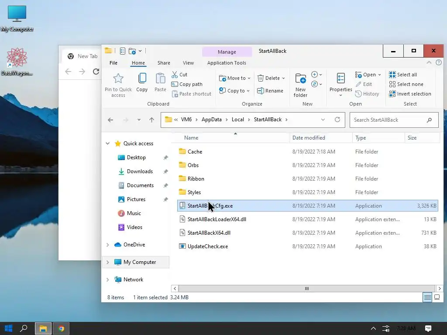Open Explorer help question mark icon

click(x=438, y=62)
